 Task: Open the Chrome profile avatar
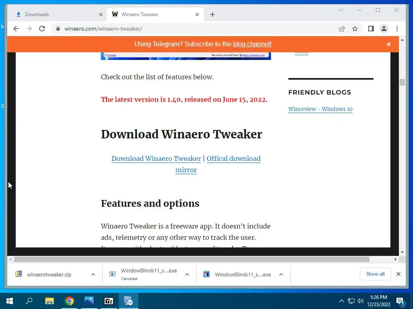click(384, 29)
